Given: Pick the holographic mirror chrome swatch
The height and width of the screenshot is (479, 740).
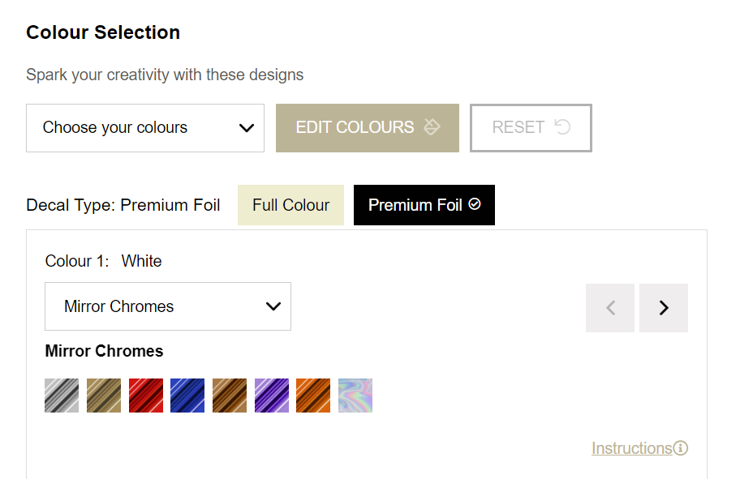Looking at the screenshot, I should pyautogui.click(x=355, y=396).
